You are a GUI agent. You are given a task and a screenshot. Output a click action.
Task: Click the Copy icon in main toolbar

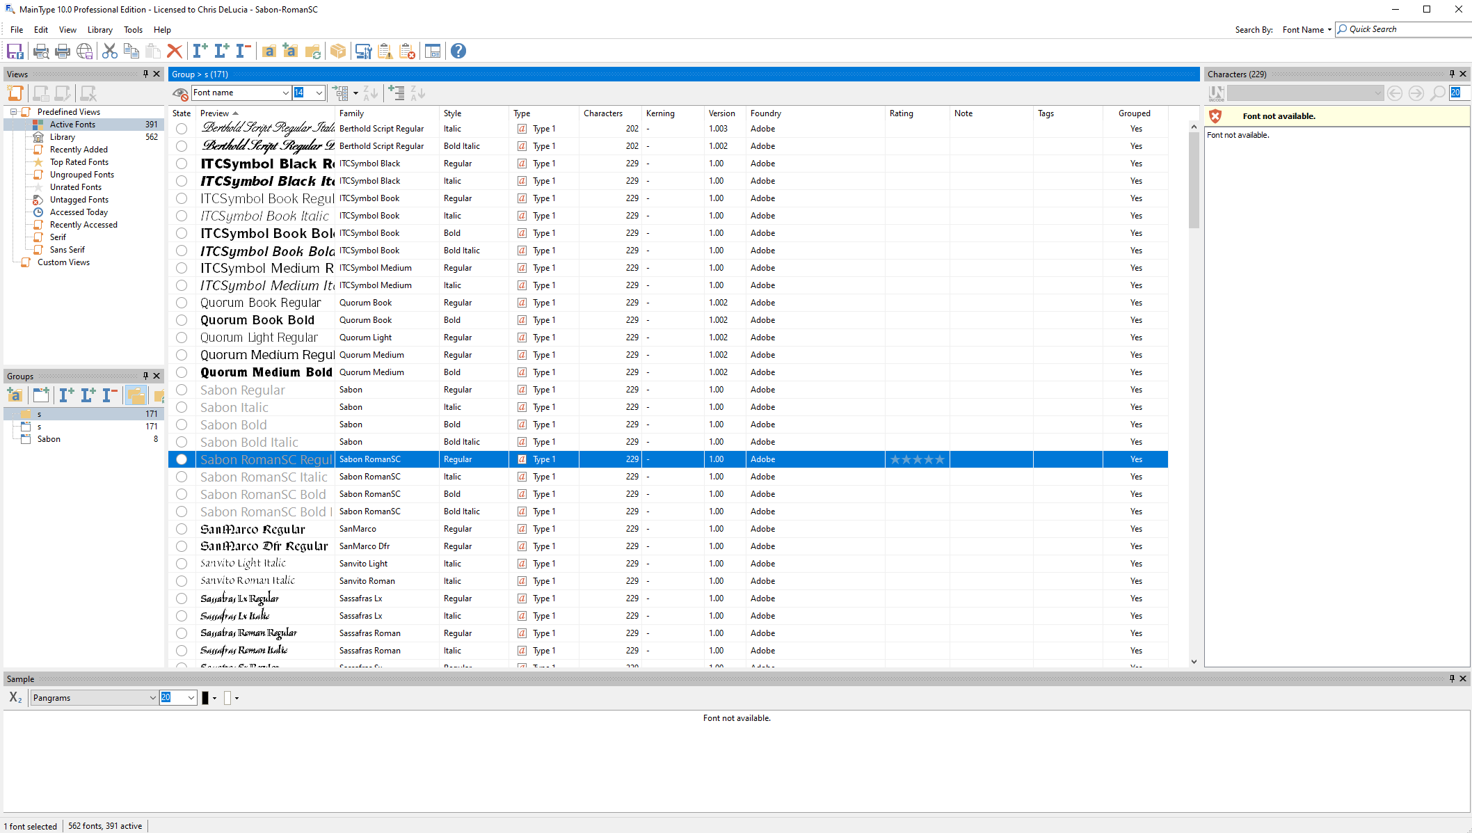[x=131, y=51]
